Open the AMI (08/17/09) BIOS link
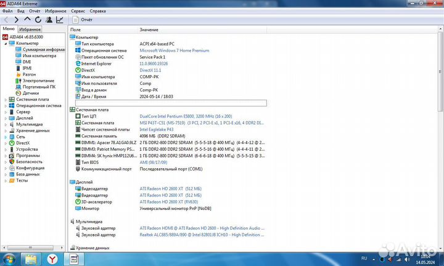 pos(153,163)
